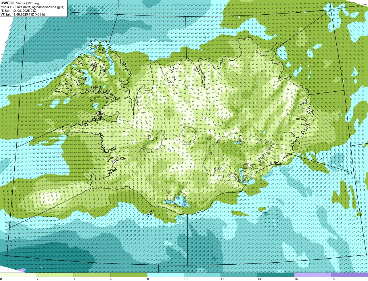This screenshot has height=281, width=368.
Task: Click the legend scale label "10"
Action: click(x=186, y=279)
